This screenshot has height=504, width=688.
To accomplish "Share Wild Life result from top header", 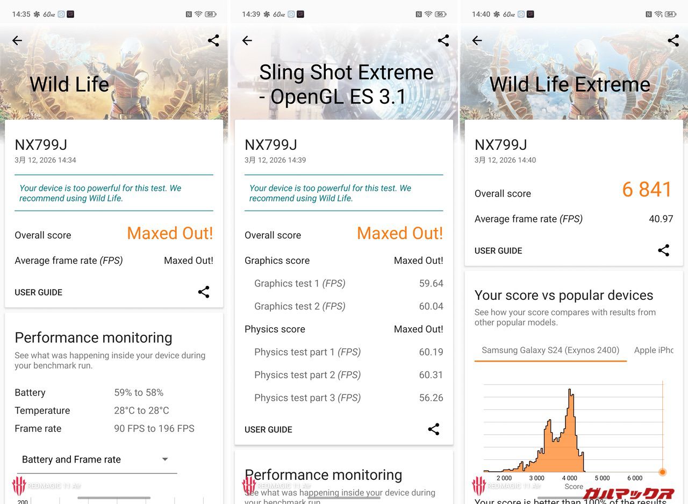I will coord(213,40).
